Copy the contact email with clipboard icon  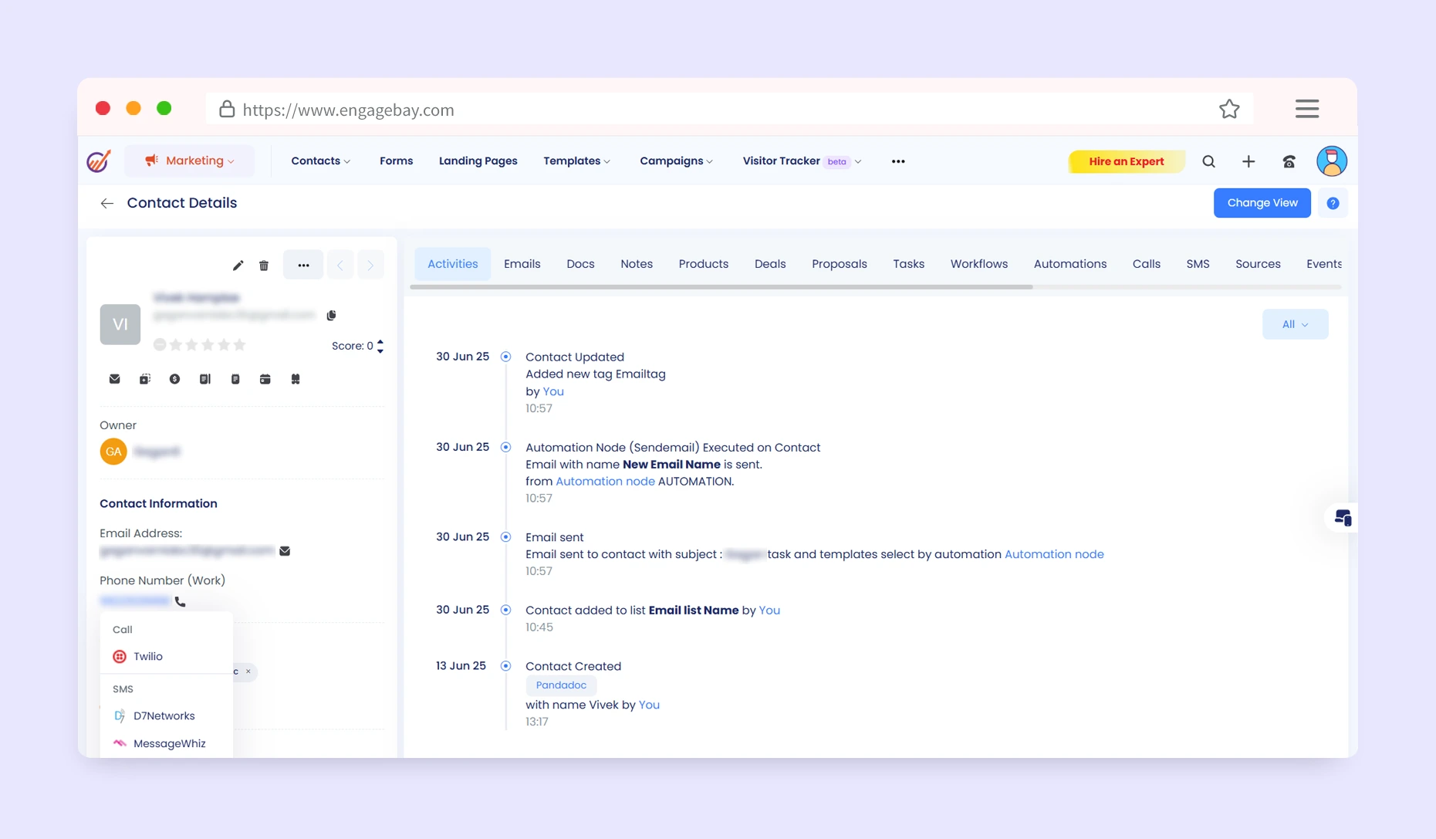tap(332, 315)
